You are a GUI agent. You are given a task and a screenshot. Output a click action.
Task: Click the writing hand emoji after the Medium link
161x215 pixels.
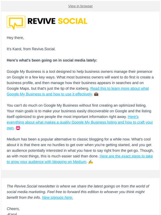click(90, 162)
